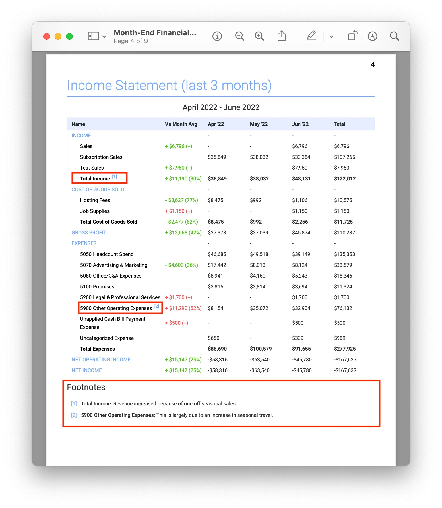Click the Footnotes heading
442x508 pixels.
tap(86, 387)
